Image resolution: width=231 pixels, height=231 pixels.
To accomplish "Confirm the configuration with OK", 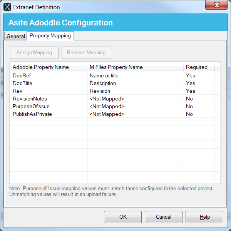I will pyautogui.click(x=123, y=217).
